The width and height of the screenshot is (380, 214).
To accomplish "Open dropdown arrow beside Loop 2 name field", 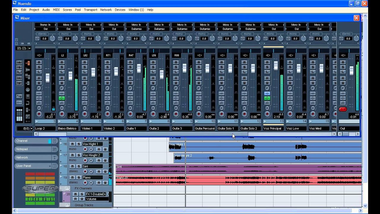I will 31,129.
